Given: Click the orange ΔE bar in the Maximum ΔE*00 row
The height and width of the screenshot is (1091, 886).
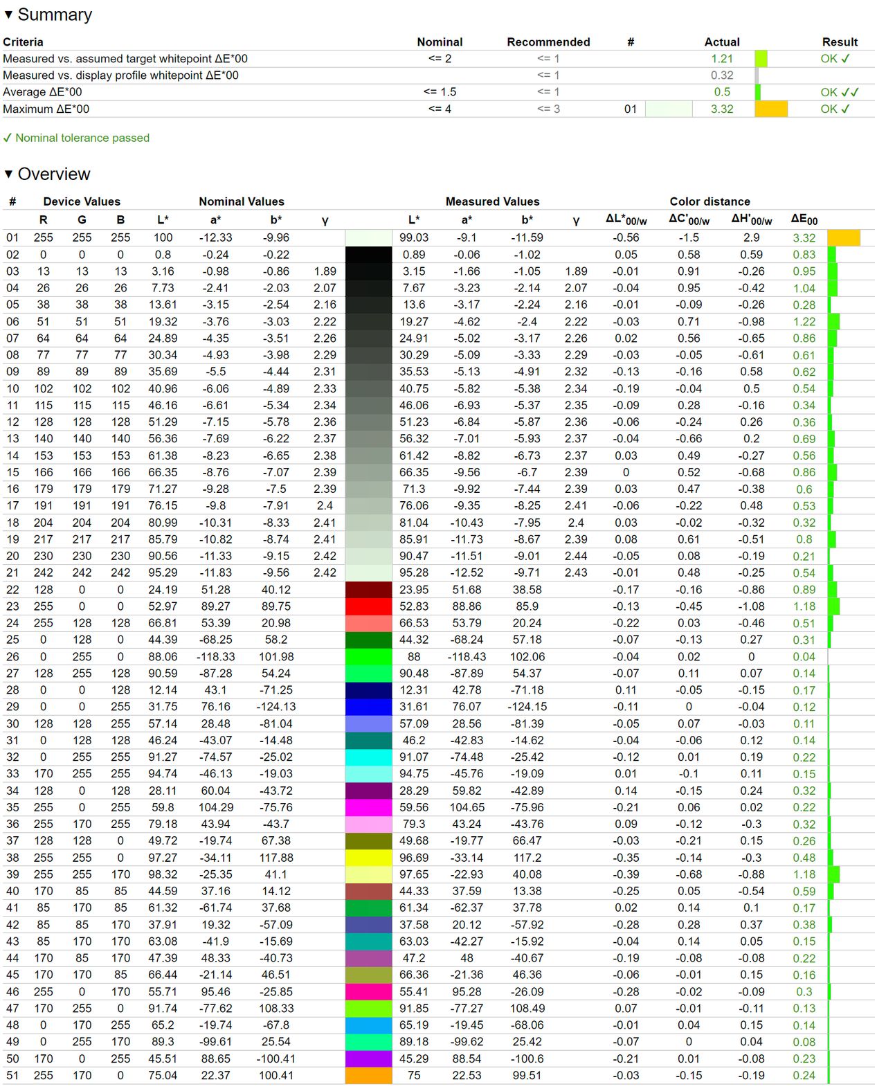Looking at the screenshot, I should point(771,109).
